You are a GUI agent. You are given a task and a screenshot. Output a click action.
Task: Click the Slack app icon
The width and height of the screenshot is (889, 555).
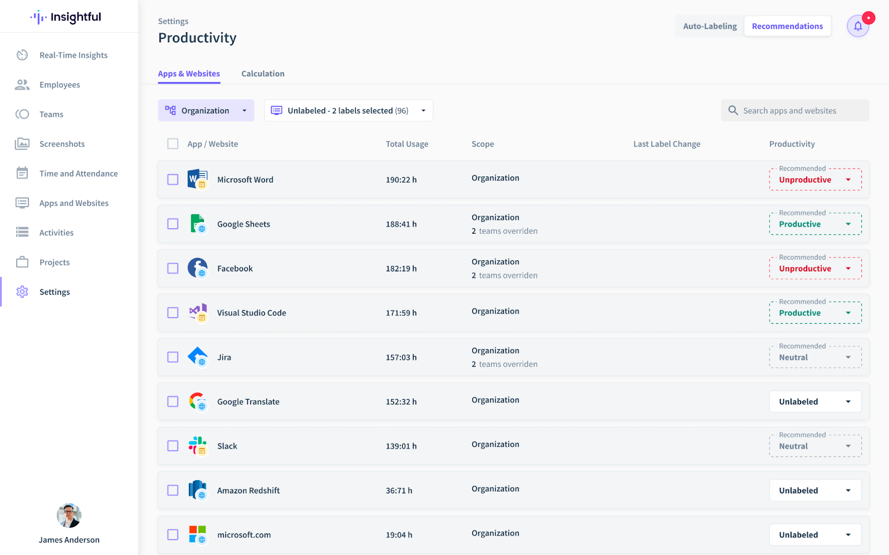[x=197, y=446]
